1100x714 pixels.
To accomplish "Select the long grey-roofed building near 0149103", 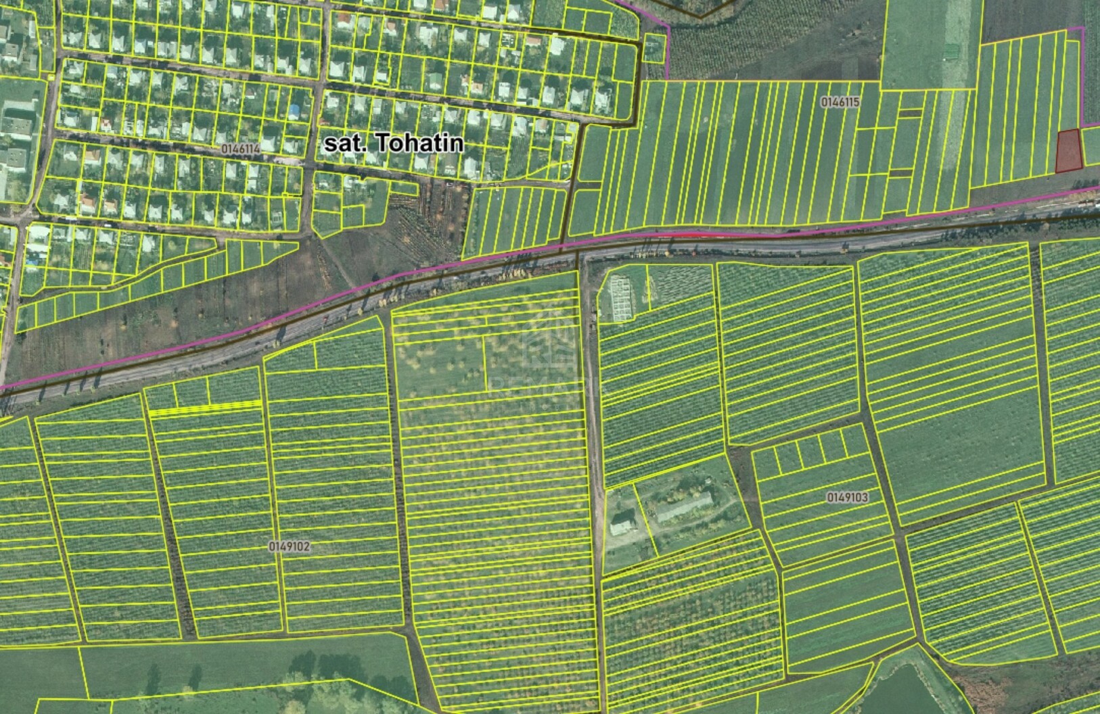I will [684, 507].
